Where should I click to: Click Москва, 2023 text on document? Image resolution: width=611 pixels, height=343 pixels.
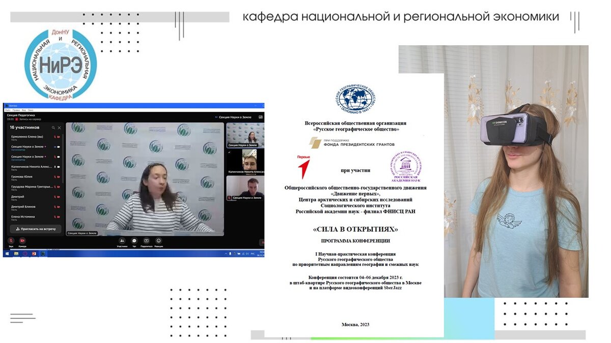pyautogui.click(x=355, y=324)
